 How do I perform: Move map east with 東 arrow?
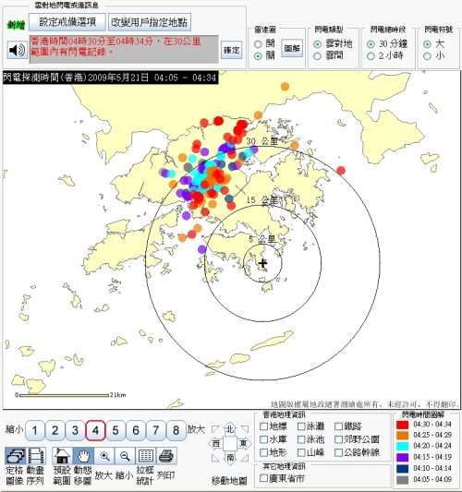coord(244,443)
